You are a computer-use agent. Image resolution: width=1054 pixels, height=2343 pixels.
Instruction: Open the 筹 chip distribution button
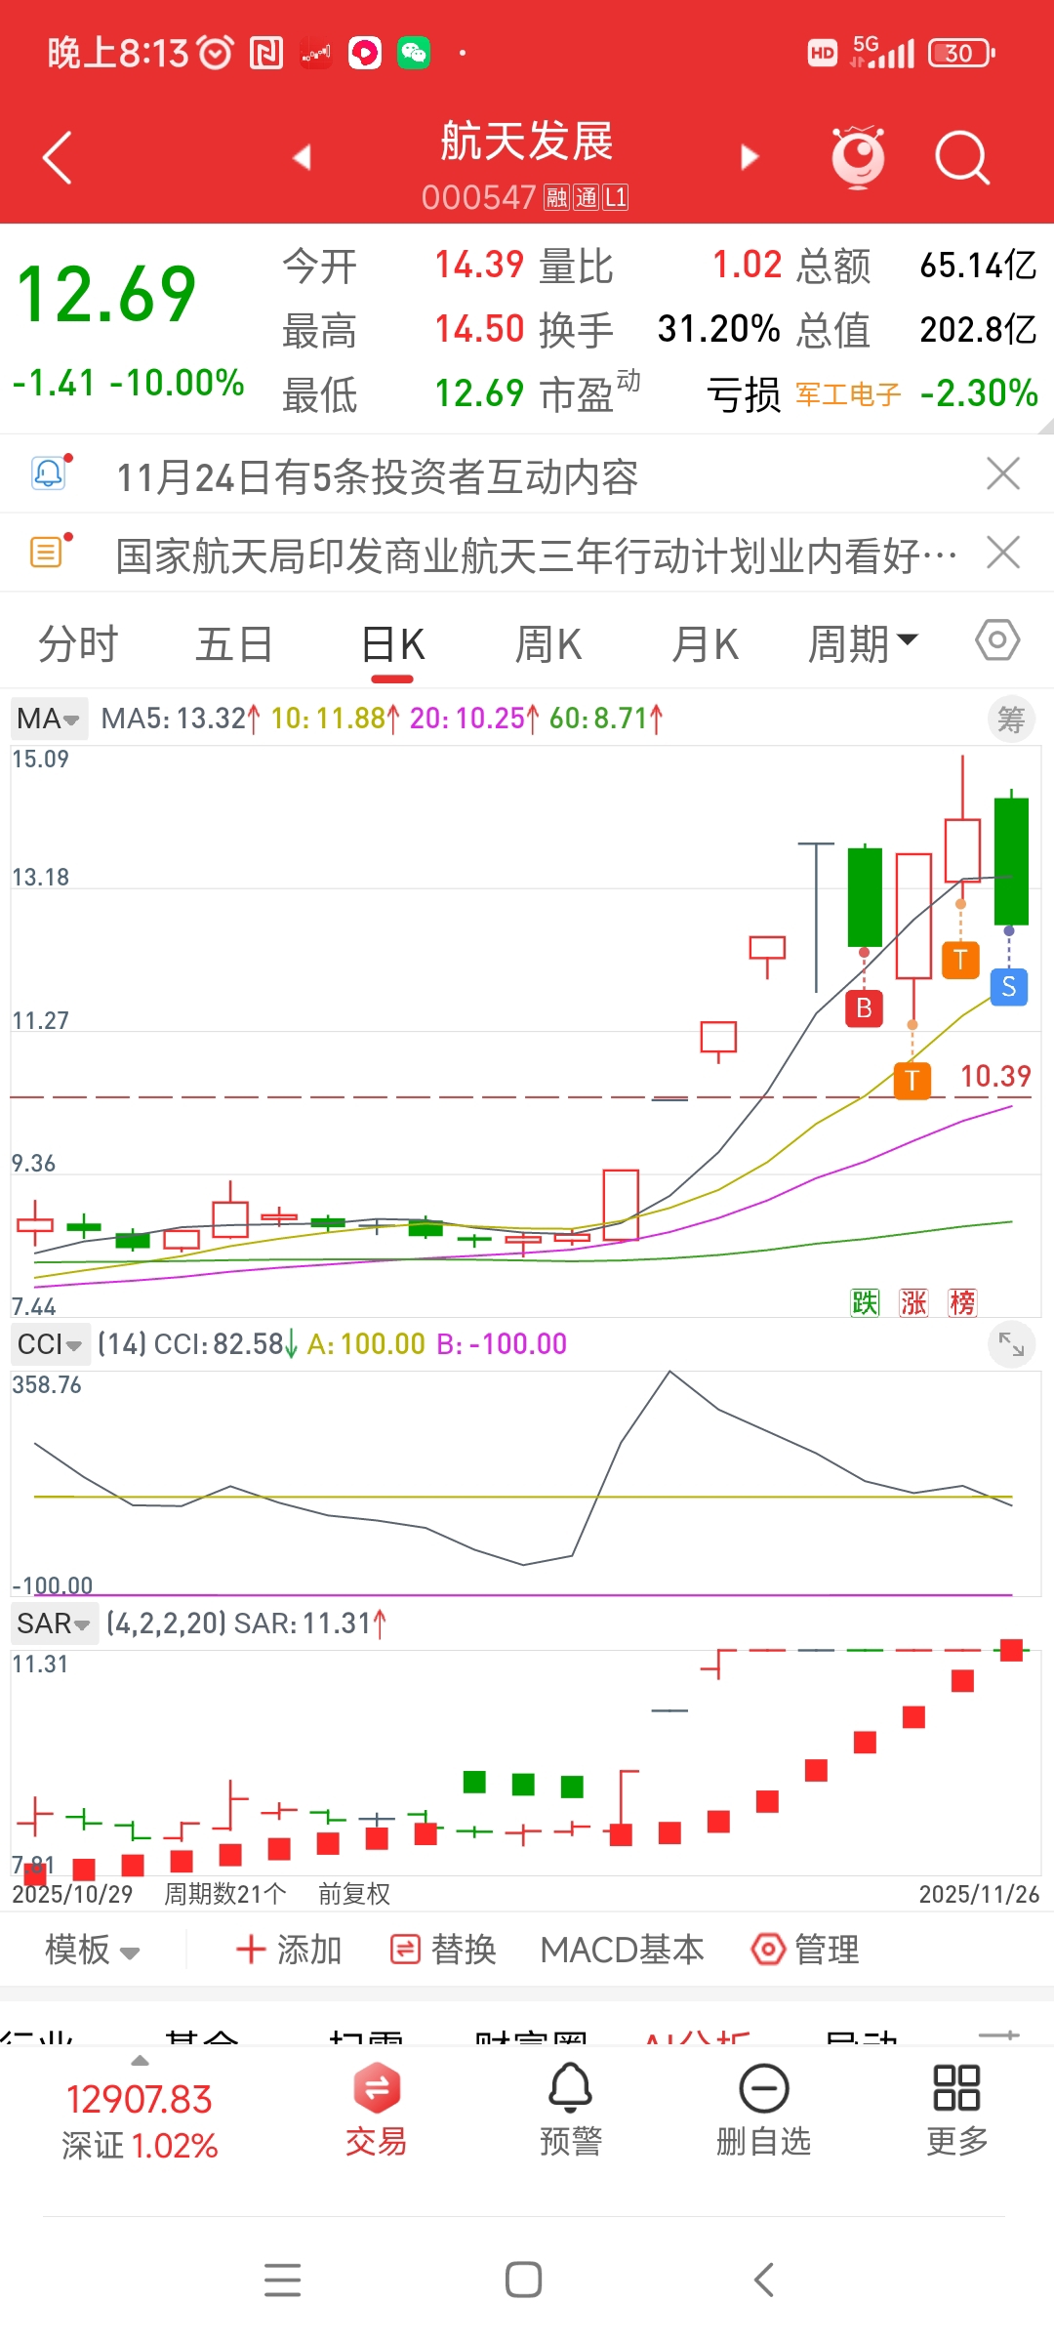click(x=1011, y=719)
